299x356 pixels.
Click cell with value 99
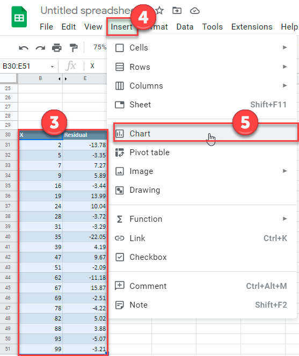coord(40,349)
